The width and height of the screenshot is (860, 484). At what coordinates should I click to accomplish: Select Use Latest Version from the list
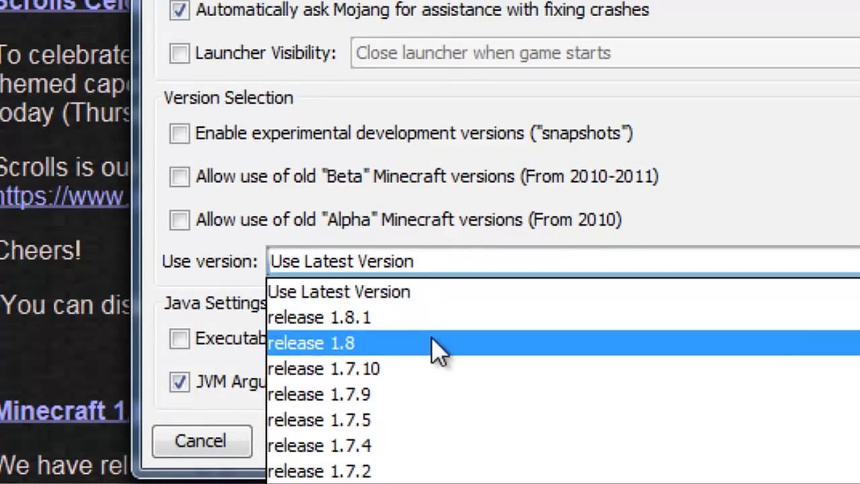[339, 292]
